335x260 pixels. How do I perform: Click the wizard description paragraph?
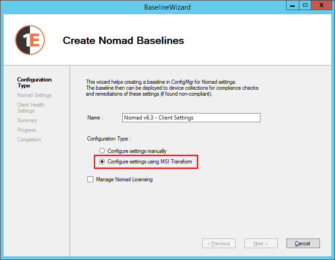coord(172,88)
